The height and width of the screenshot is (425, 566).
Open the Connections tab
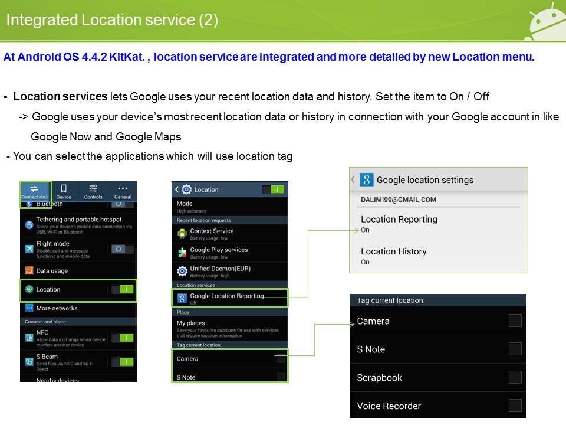pyautogui.click(x=34, y=192)
